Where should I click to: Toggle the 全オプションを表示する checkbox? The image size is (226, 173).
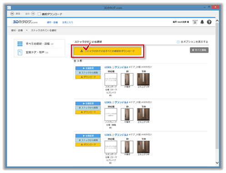pos(178,42)
